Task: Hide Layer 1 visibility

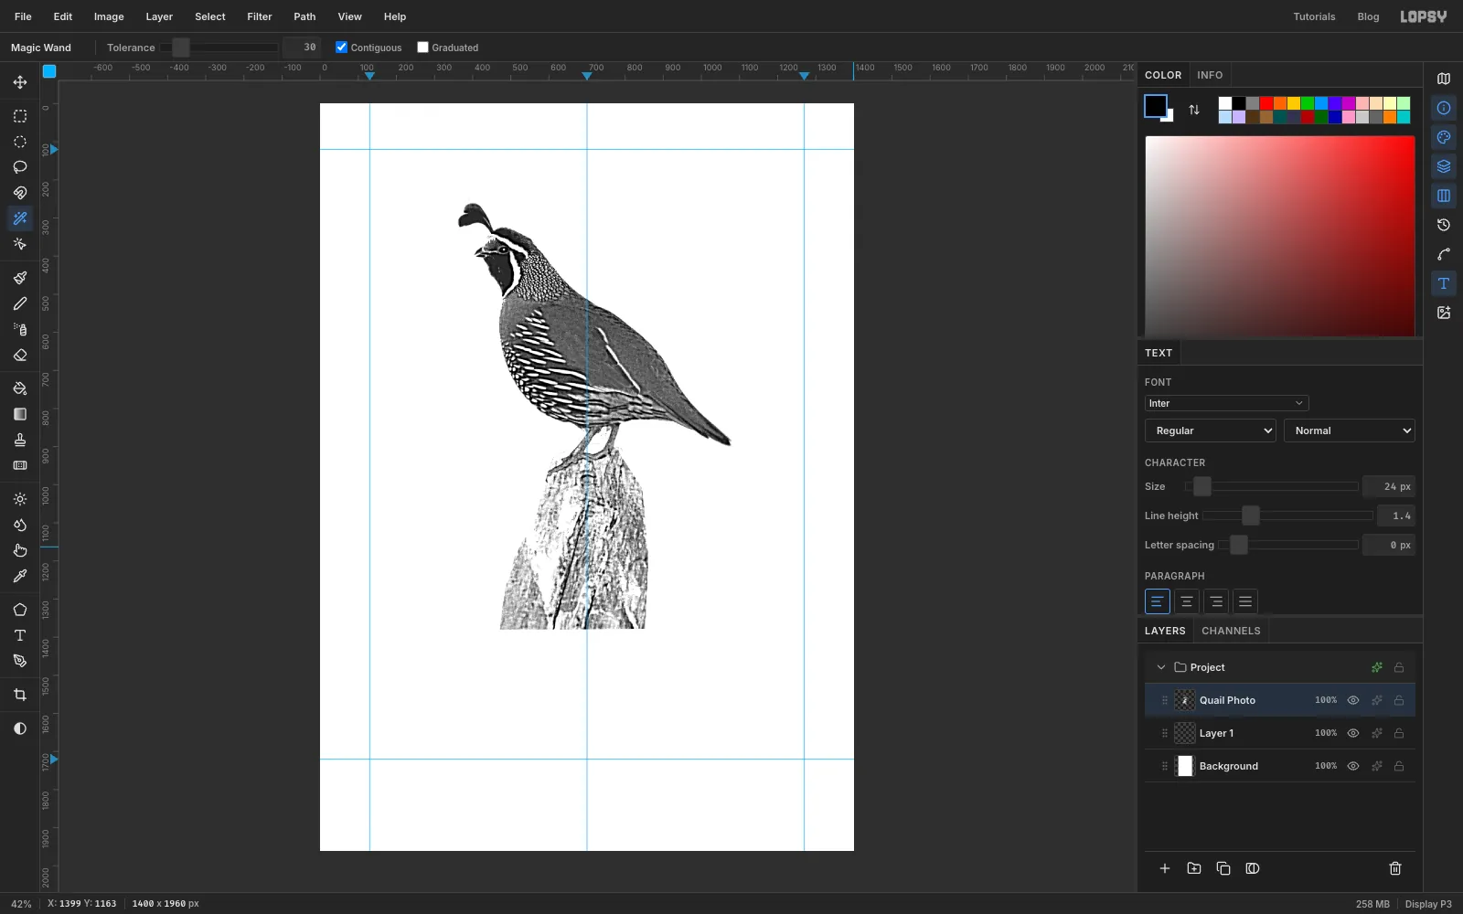Action: tap(1353, 733)
